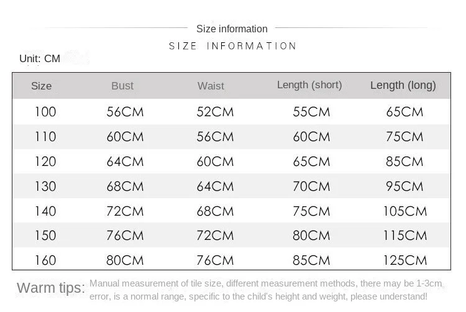Viewport: 466px width, 312px height.
Task: Click the Unit: CM label
Action: coord(40,58)
